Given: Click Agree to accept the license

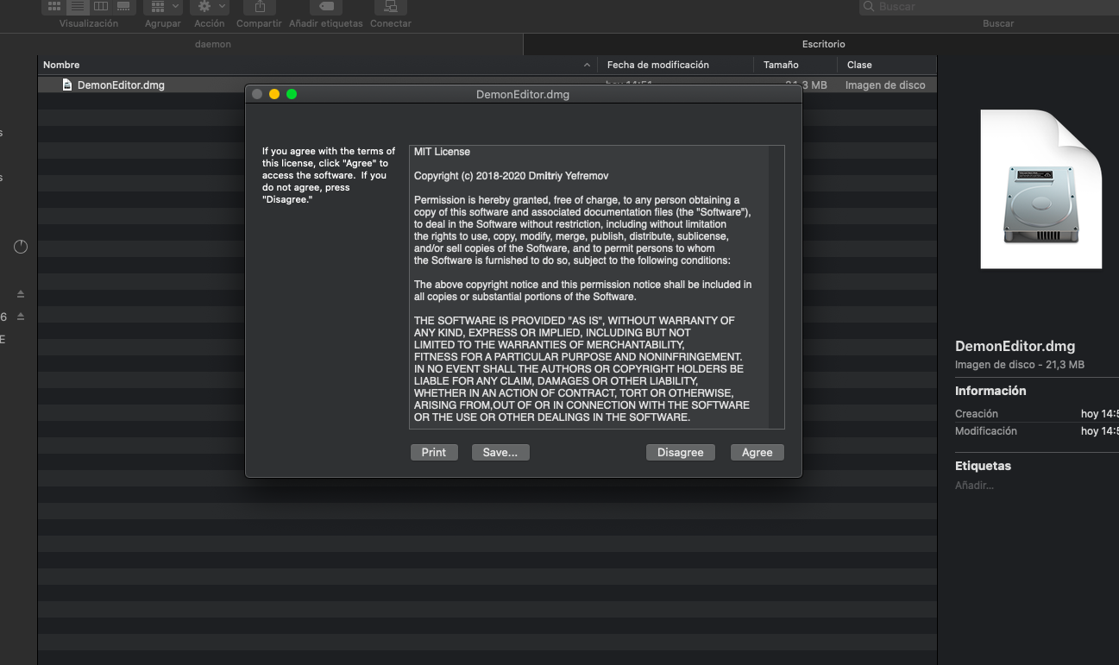Looking at the screenshot, I should click(x=757, y=453).
